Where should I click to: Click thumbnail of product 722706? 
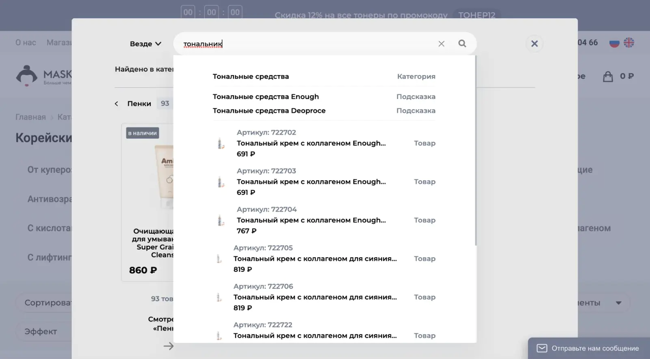(x=219, y=297)
